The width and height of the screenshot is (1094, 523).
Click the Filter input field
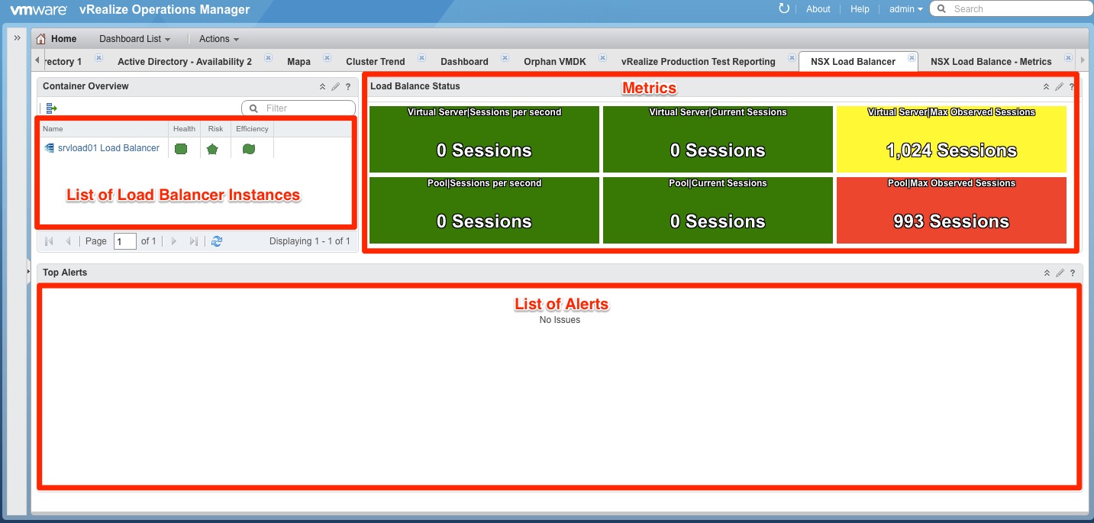click(x=306, y=108)
